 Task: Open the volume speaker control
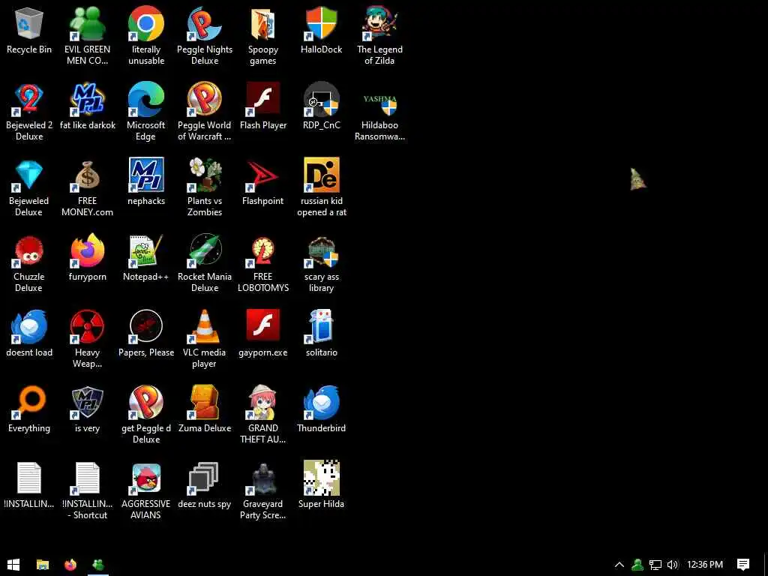click(673, 565)
